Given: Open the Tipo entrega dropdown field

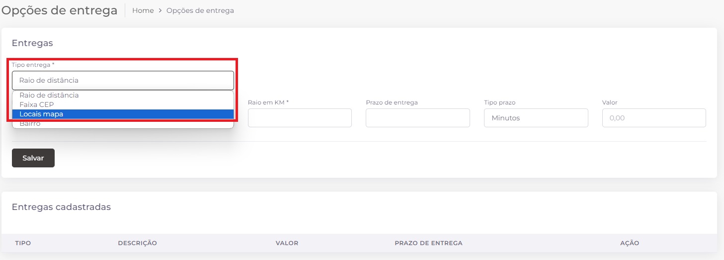Looking at the screenshot, I should coord(123,80).
